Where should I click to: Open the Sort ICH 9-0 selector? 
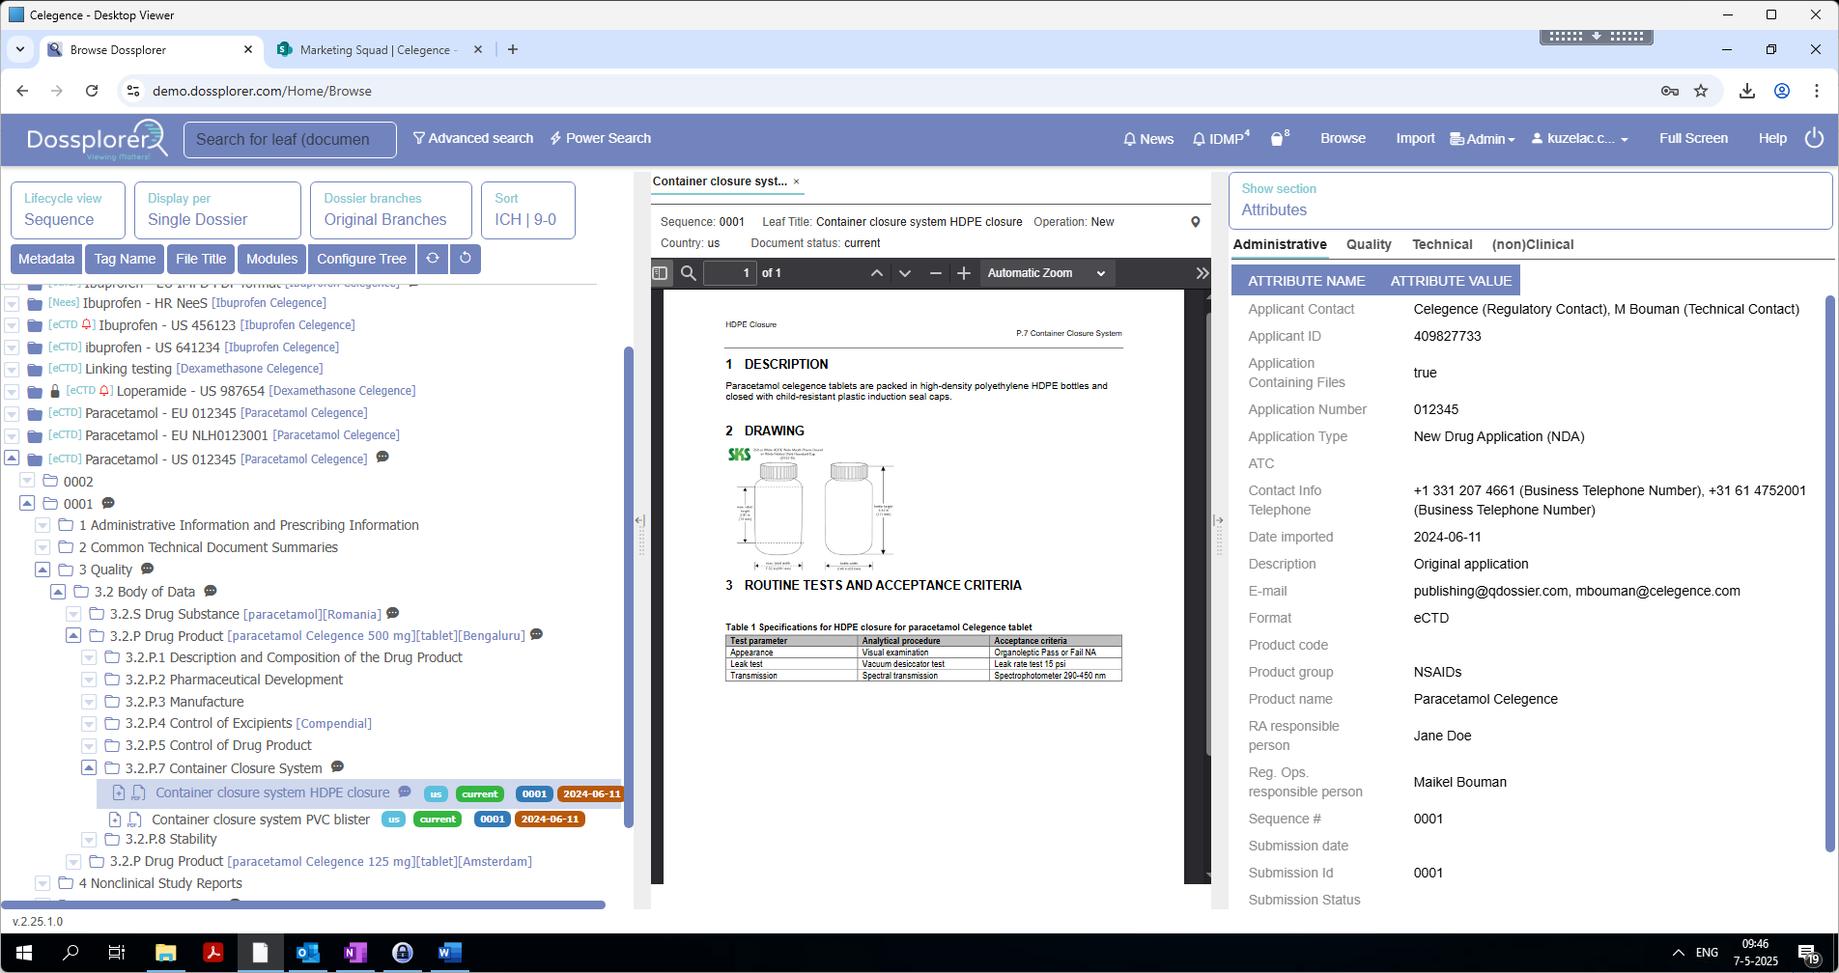pos(528,209)
